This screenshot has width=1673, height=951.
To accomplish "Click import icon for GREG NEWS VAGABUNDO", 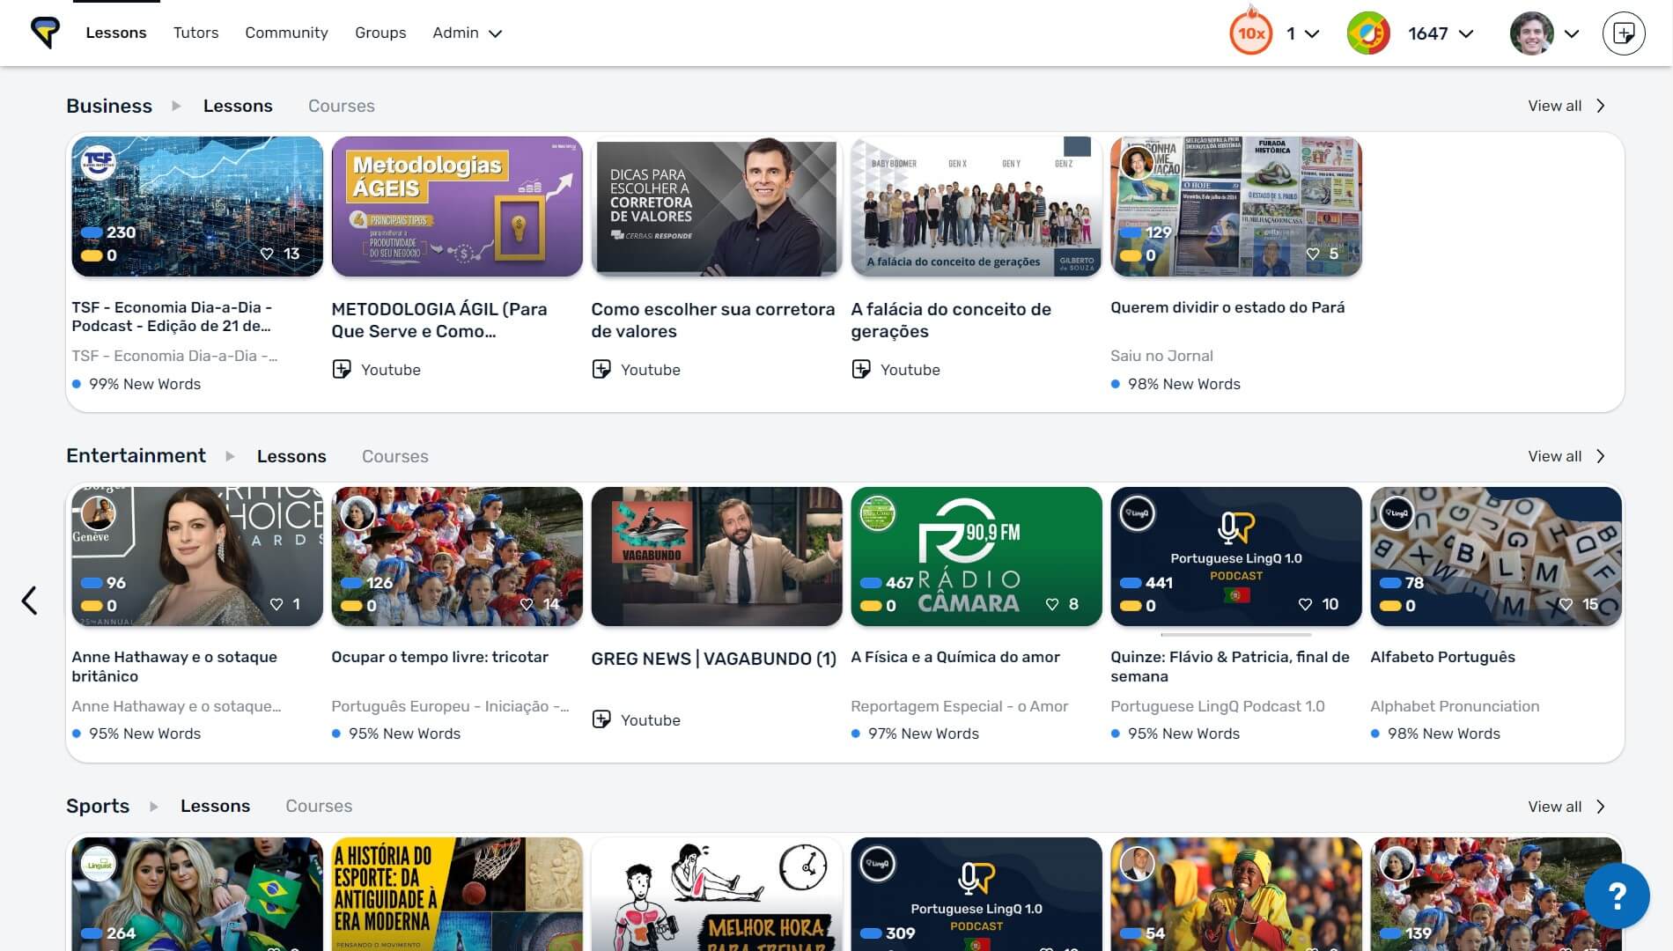I will click(x=601, y=719).
